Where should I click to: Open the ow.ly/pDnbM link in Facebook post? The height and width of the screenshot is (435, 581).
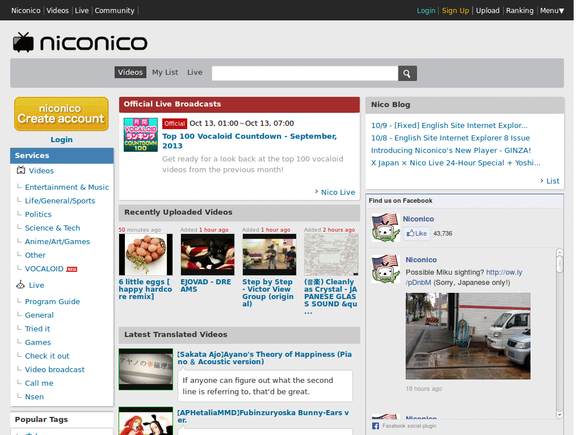coord(464,278)
